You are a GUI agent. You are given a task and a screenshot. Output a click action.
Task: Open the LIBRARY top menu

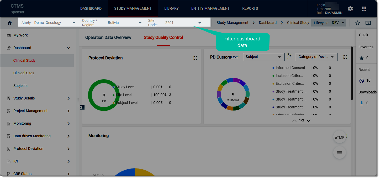pyautogui.click(x=171, y=9)
